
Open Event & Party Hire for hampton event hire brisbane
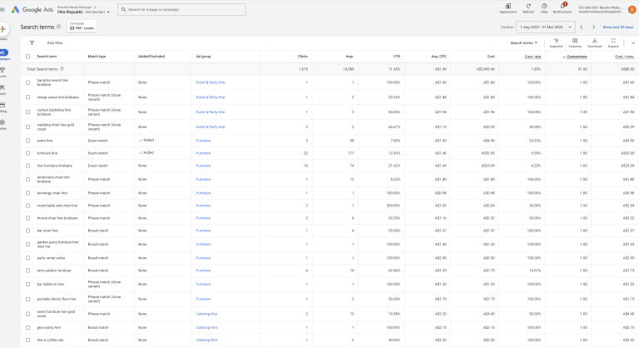211,82
